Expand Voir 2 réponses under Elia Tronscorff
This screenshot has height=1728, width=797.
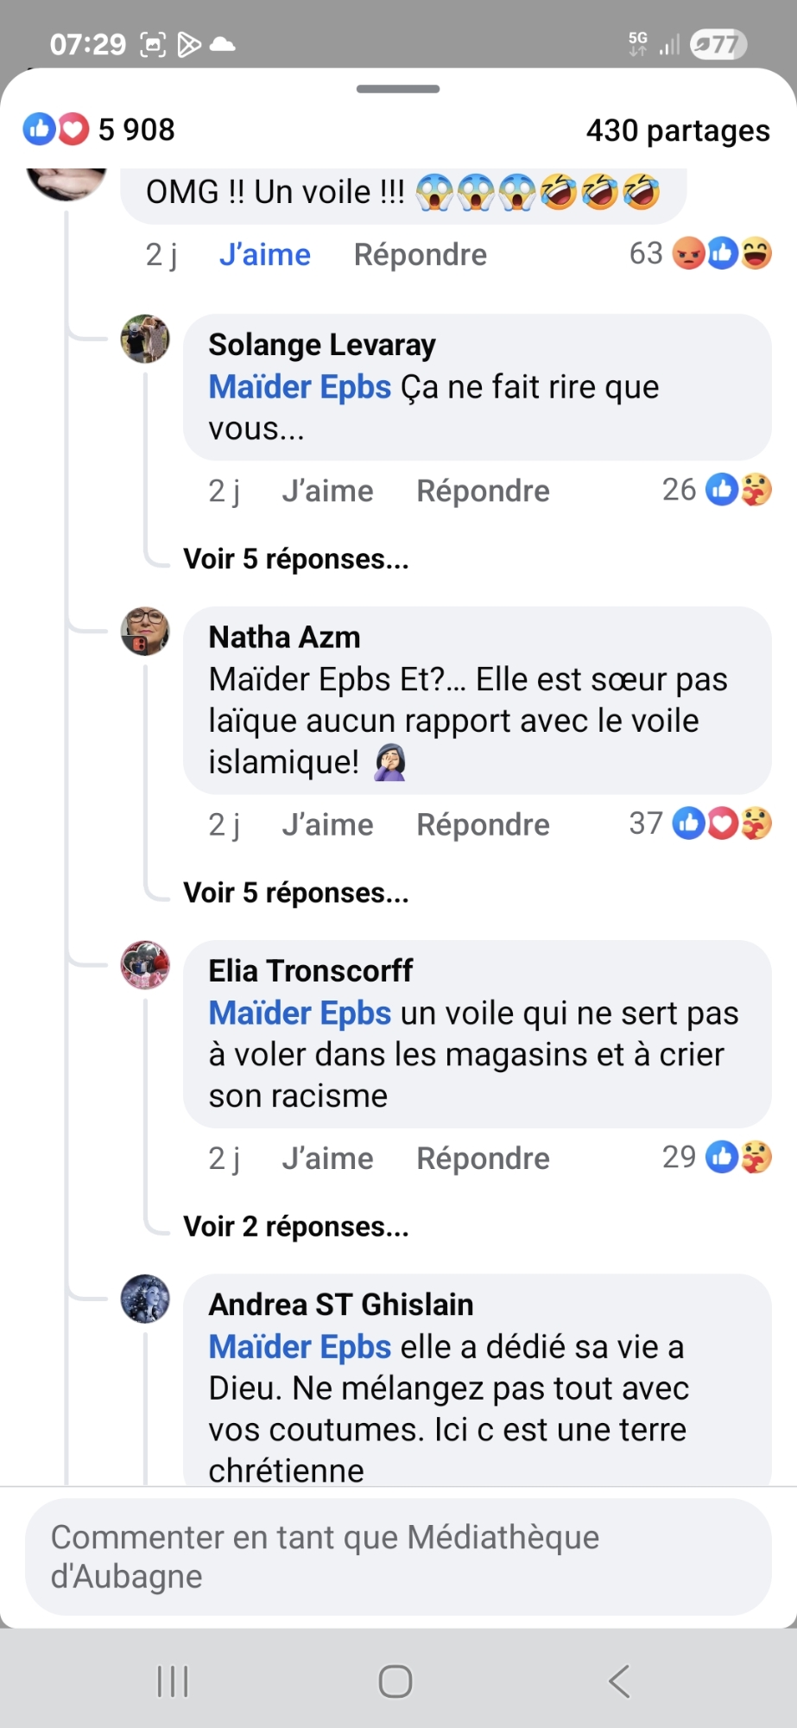[296, 1226]
